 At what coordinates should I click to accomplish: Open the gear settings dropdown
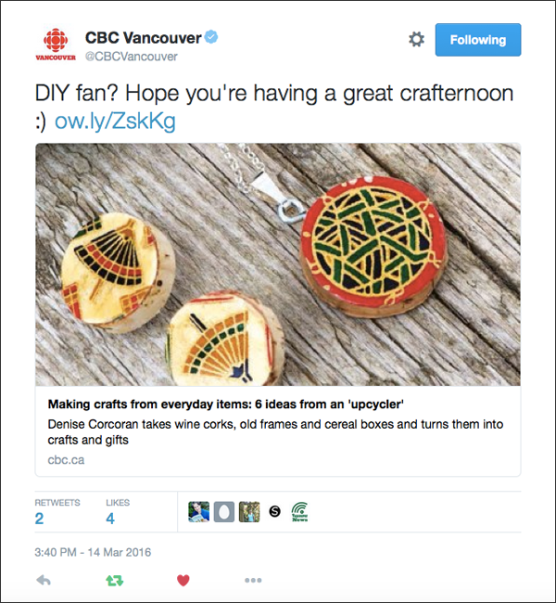(x=416, y=39)
